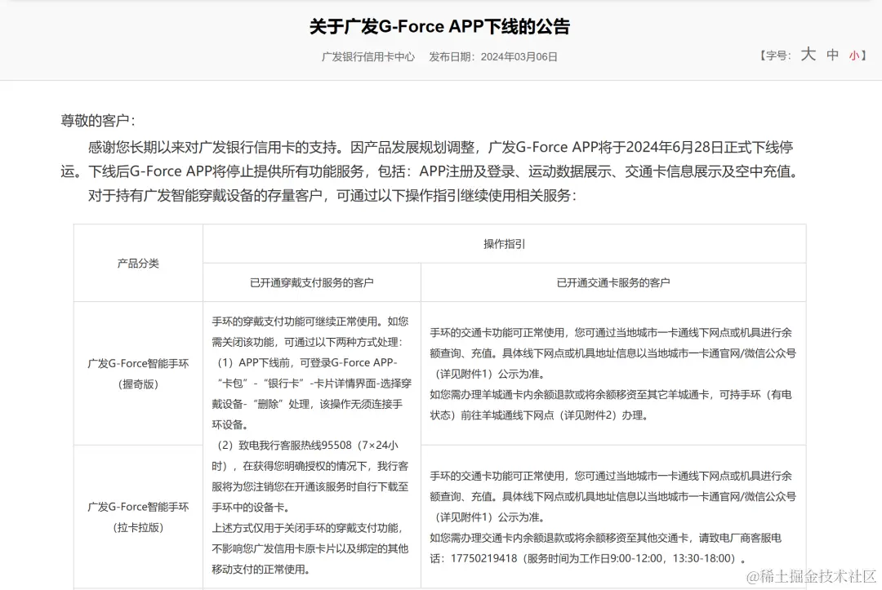This screenshot has height=590, width=882.
Task: Set font size to large (大)
Action: coord(808,55)
